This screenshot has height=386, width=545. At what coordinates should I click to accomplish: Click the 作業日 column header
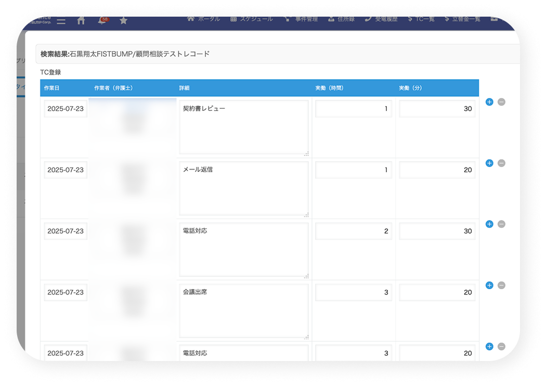pyautogui.click(x=51, y=88)
